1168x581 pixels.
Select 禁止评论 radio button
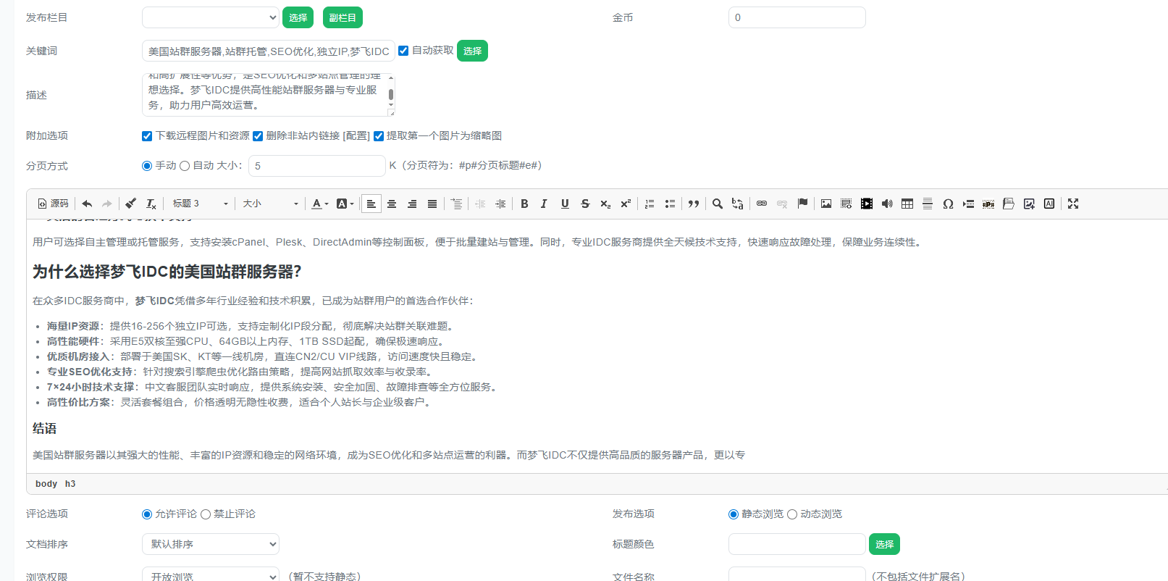pyautogui.click(x=206, y=514)
